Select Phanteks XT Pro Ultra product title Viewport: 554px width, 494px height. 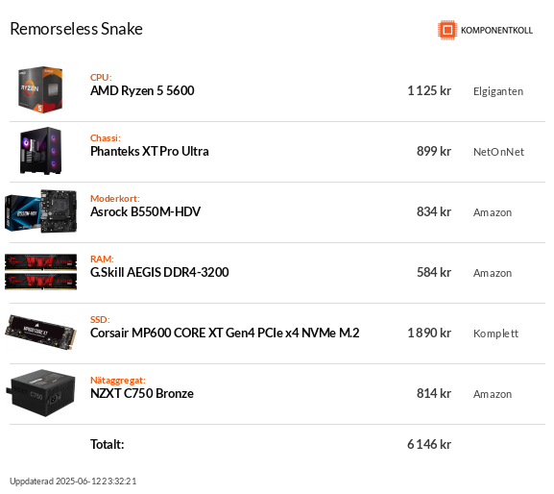tap(150, 151)
